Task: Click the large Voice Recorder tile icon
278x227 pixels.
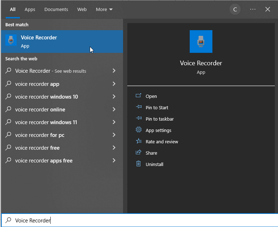Action: 201,41
